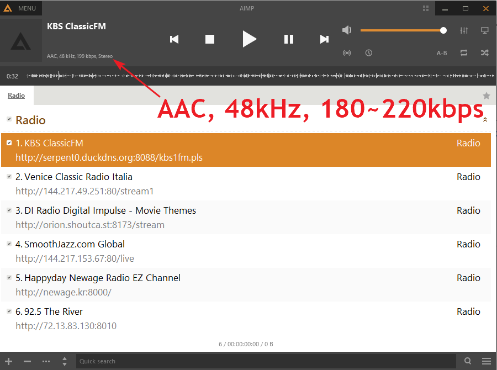497x370 pixels.
Task: Open the radio capture icon
Action: click(x=347, y=53)
